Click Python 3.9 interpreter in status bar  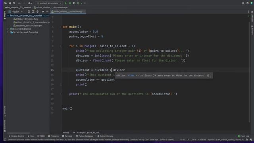click(x=226, y=139)
